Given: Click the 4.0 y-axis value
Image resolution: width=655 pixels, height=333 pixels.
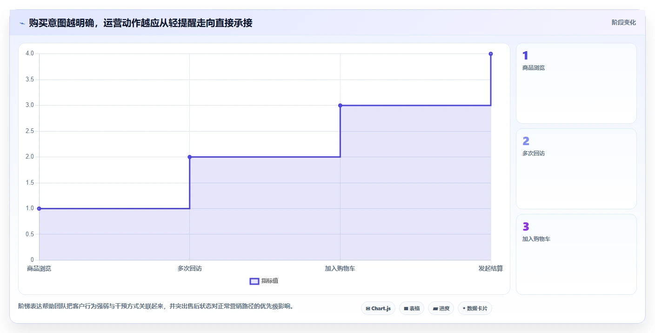Looking at the screenshot, I should point(30,53).
